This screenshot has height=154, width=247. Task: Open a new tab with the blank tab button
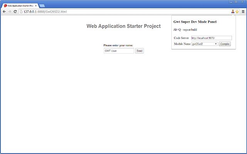42,6
